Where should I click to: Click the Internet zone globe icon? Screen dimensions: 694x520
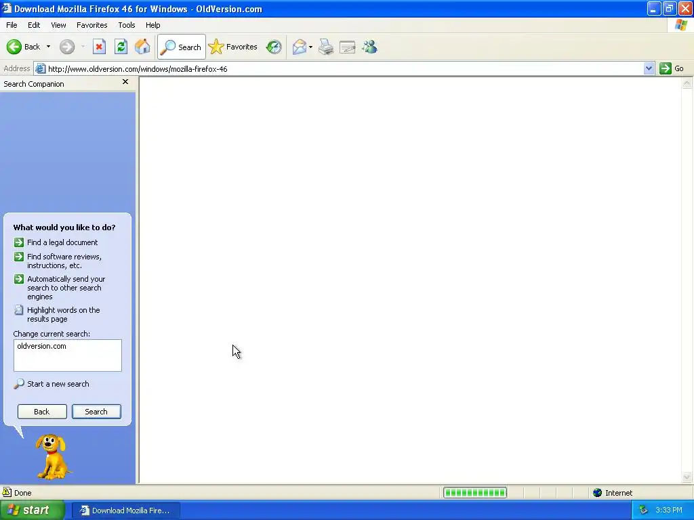point(598,493)
